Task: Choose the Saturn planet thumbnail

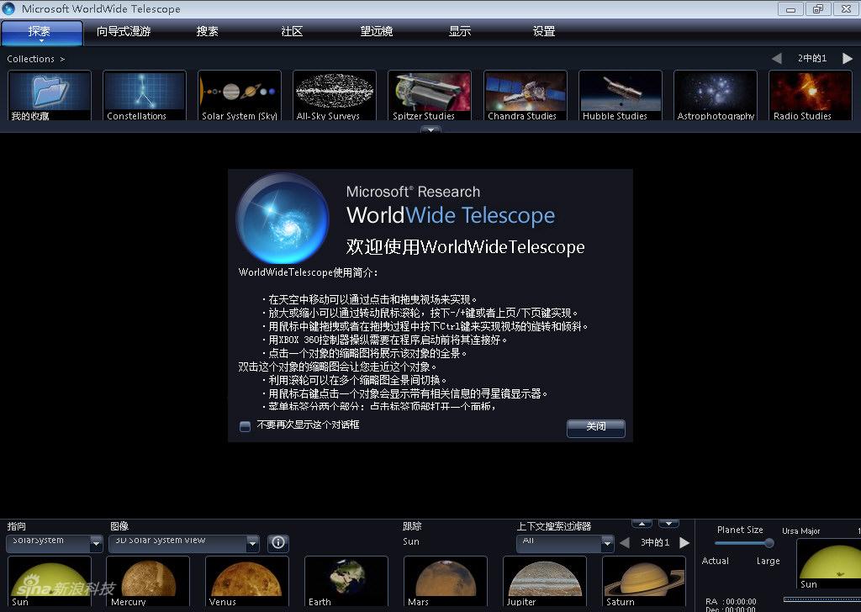Action: 643,580
